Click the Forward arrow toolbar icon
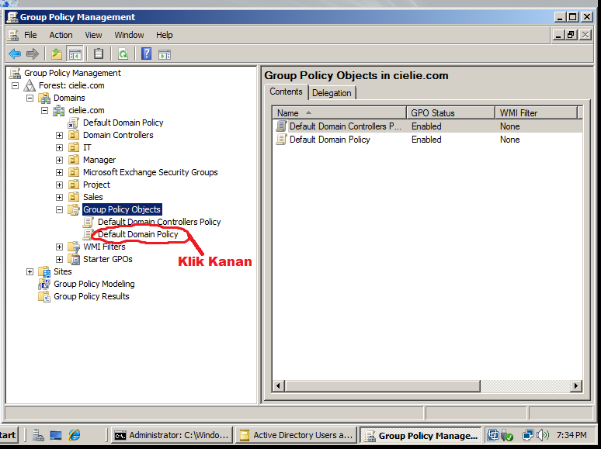Screen dimensions: 601x449 tap(33, 54)
